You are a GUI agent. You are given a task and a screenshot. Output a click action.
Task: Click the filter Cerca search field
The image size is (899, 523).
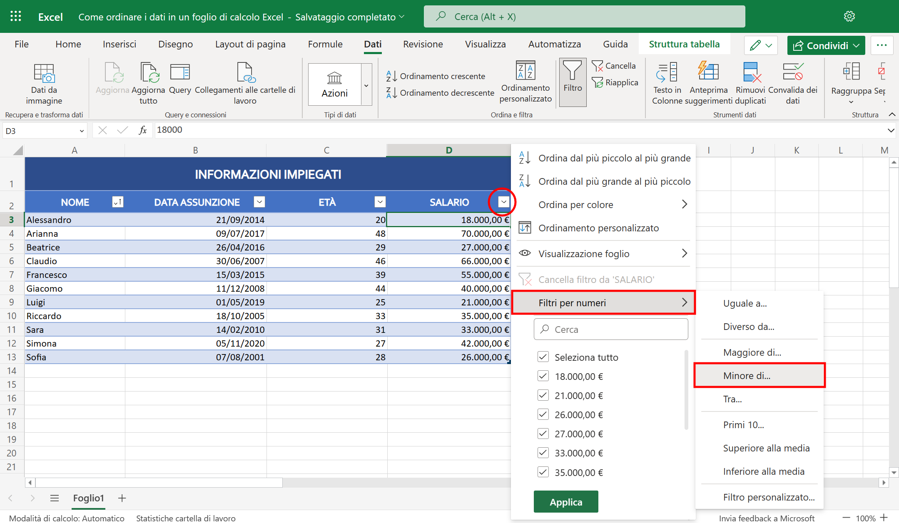coord(611,330)
